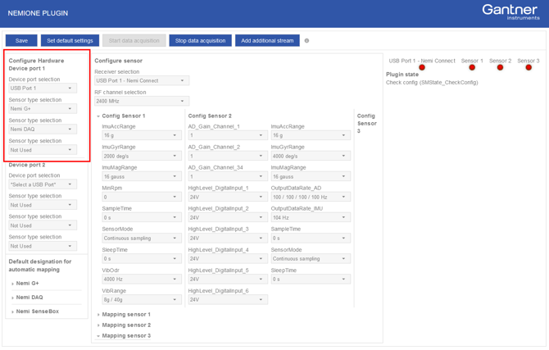This screenshot has height=350, width=549.
Task: Open Sensor 1 SensorMode Continuous sampling dropdown
Action: (142, 239)
